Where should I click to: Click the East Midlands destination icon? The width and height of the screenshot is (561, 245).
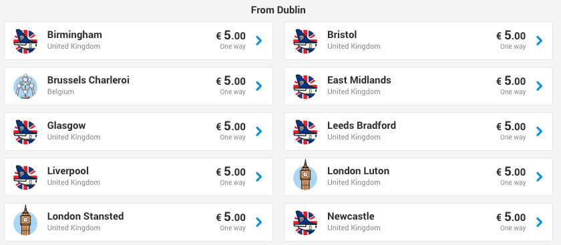[x=305, y=86]
